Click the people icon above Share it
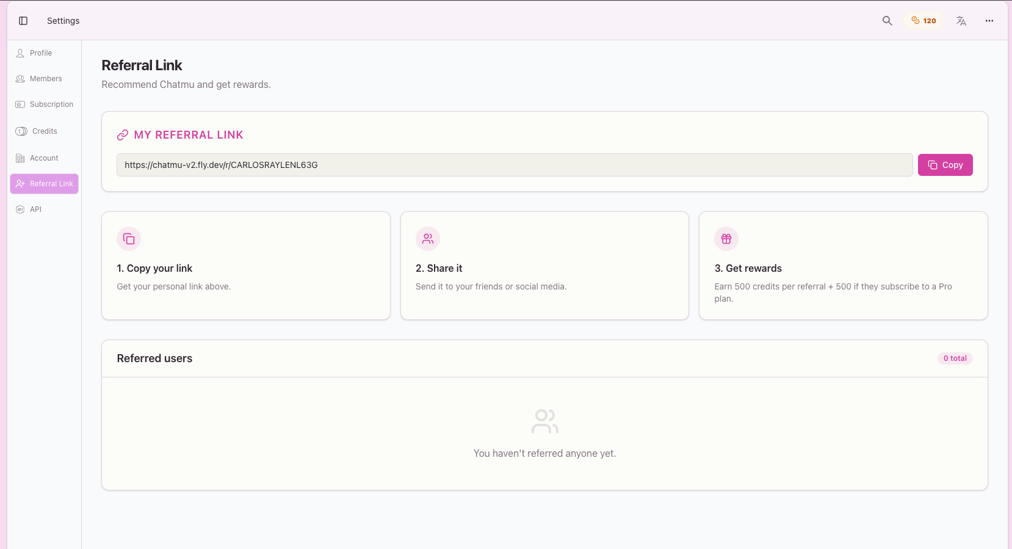 [428, 239]
